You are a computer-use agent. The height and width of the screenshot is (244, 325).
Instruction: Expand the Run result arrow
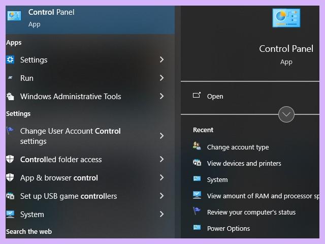tap(161, 78)
